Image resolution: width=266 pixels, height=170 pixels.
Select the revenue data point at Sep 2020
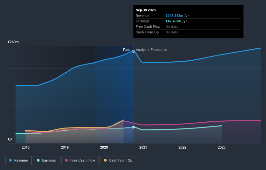click(x=133, y=51)
